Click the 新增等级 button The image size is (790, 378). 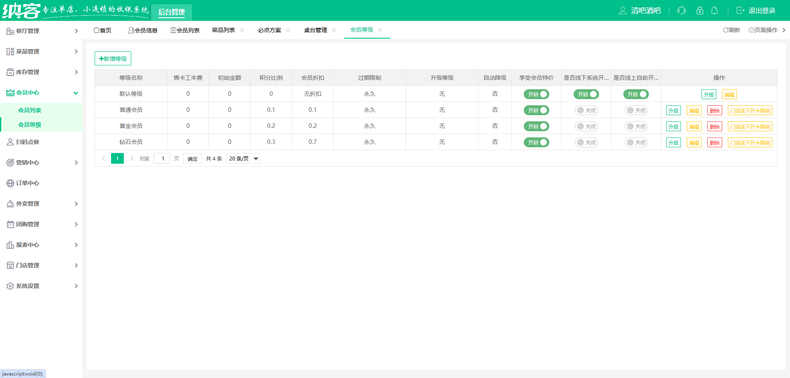[113, 58]
